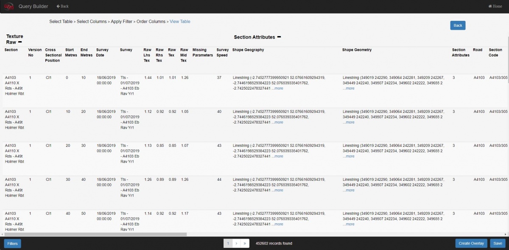The width and height of the screenshot is (509, 250).
Task: Open the Filters panel
Action: click(x=12, y=243)
